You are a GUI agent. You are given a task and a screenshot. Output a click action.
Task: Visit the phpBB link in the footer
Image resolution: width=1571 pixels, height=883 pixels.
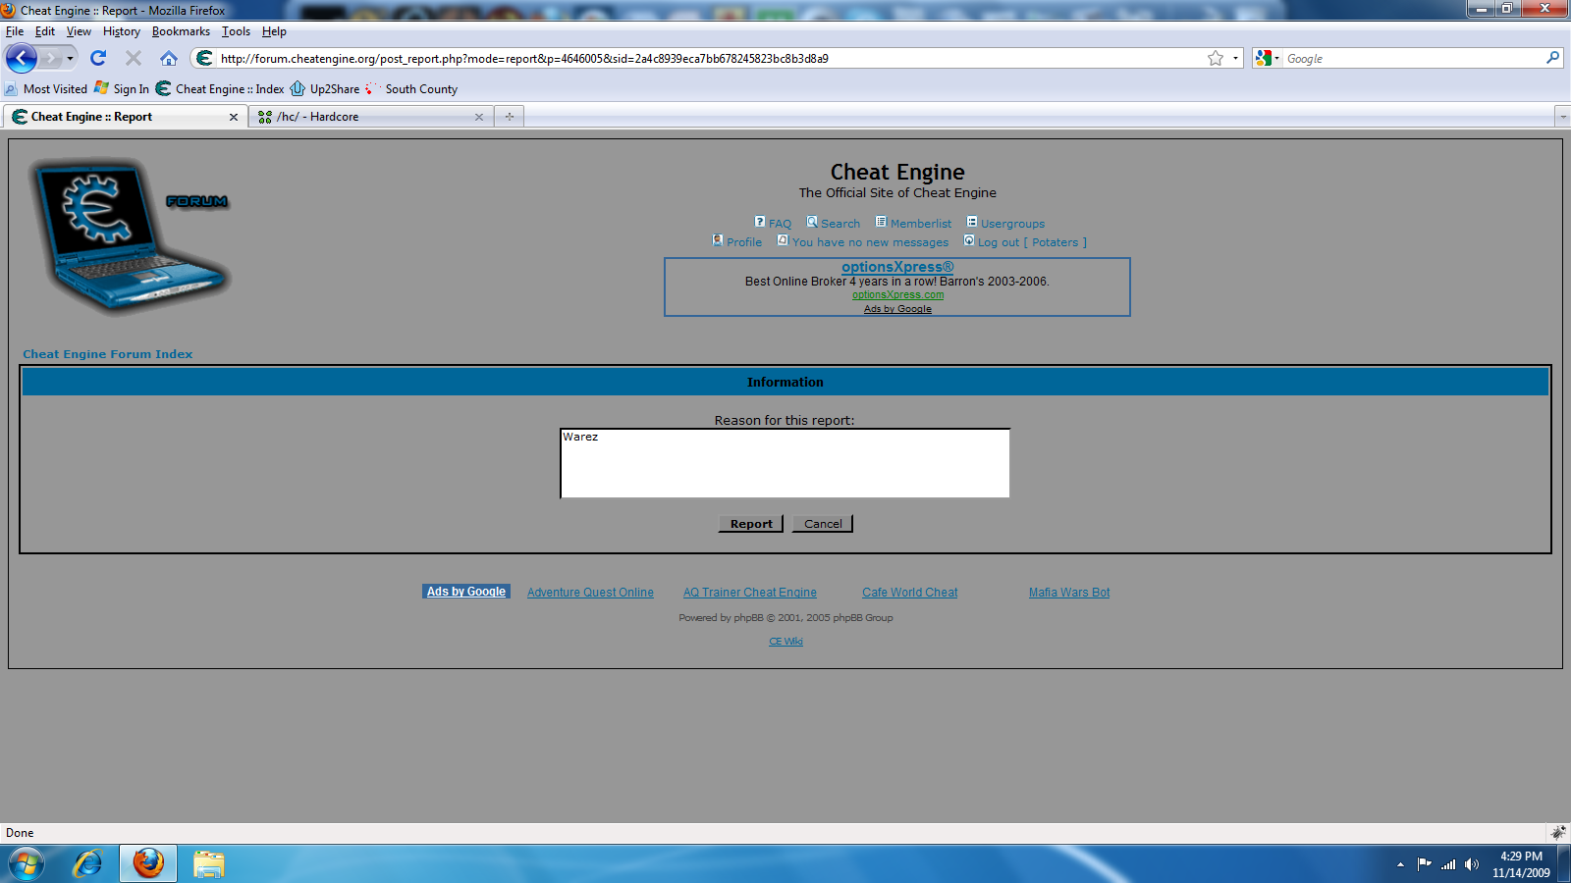(x=748, y=618)
